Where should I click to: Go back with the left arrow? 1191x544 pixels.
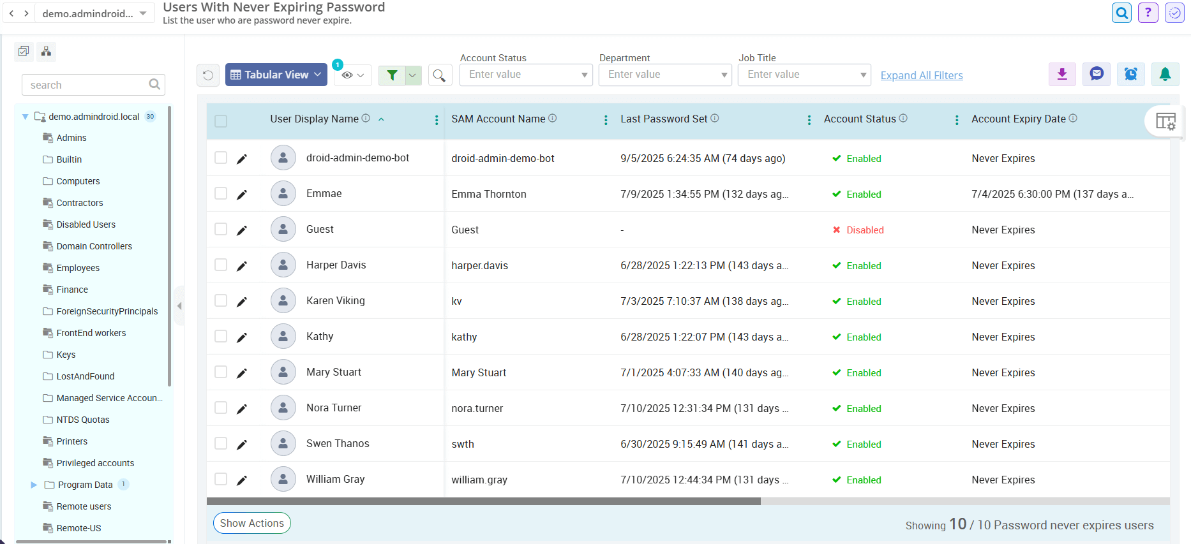click(x=11, y=13)
